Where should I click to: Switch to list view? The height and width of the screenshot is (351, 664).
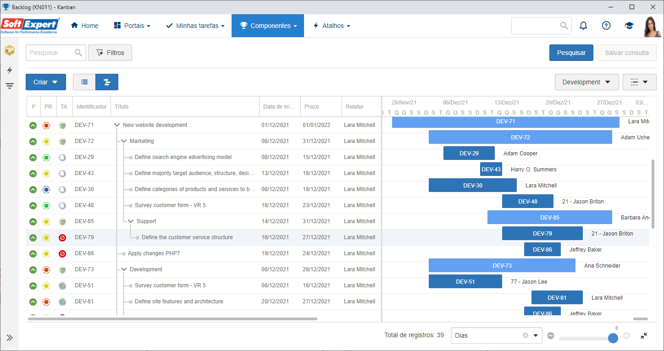click(84, 82)
